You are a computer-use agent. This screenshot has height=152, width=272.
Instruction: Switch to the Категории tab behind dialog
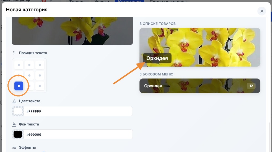[x=129, y=1]
